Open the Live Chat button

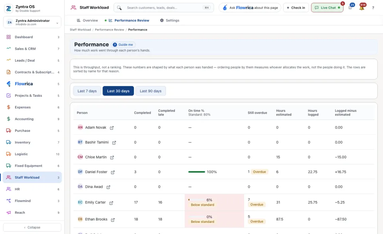click(327, 8)
